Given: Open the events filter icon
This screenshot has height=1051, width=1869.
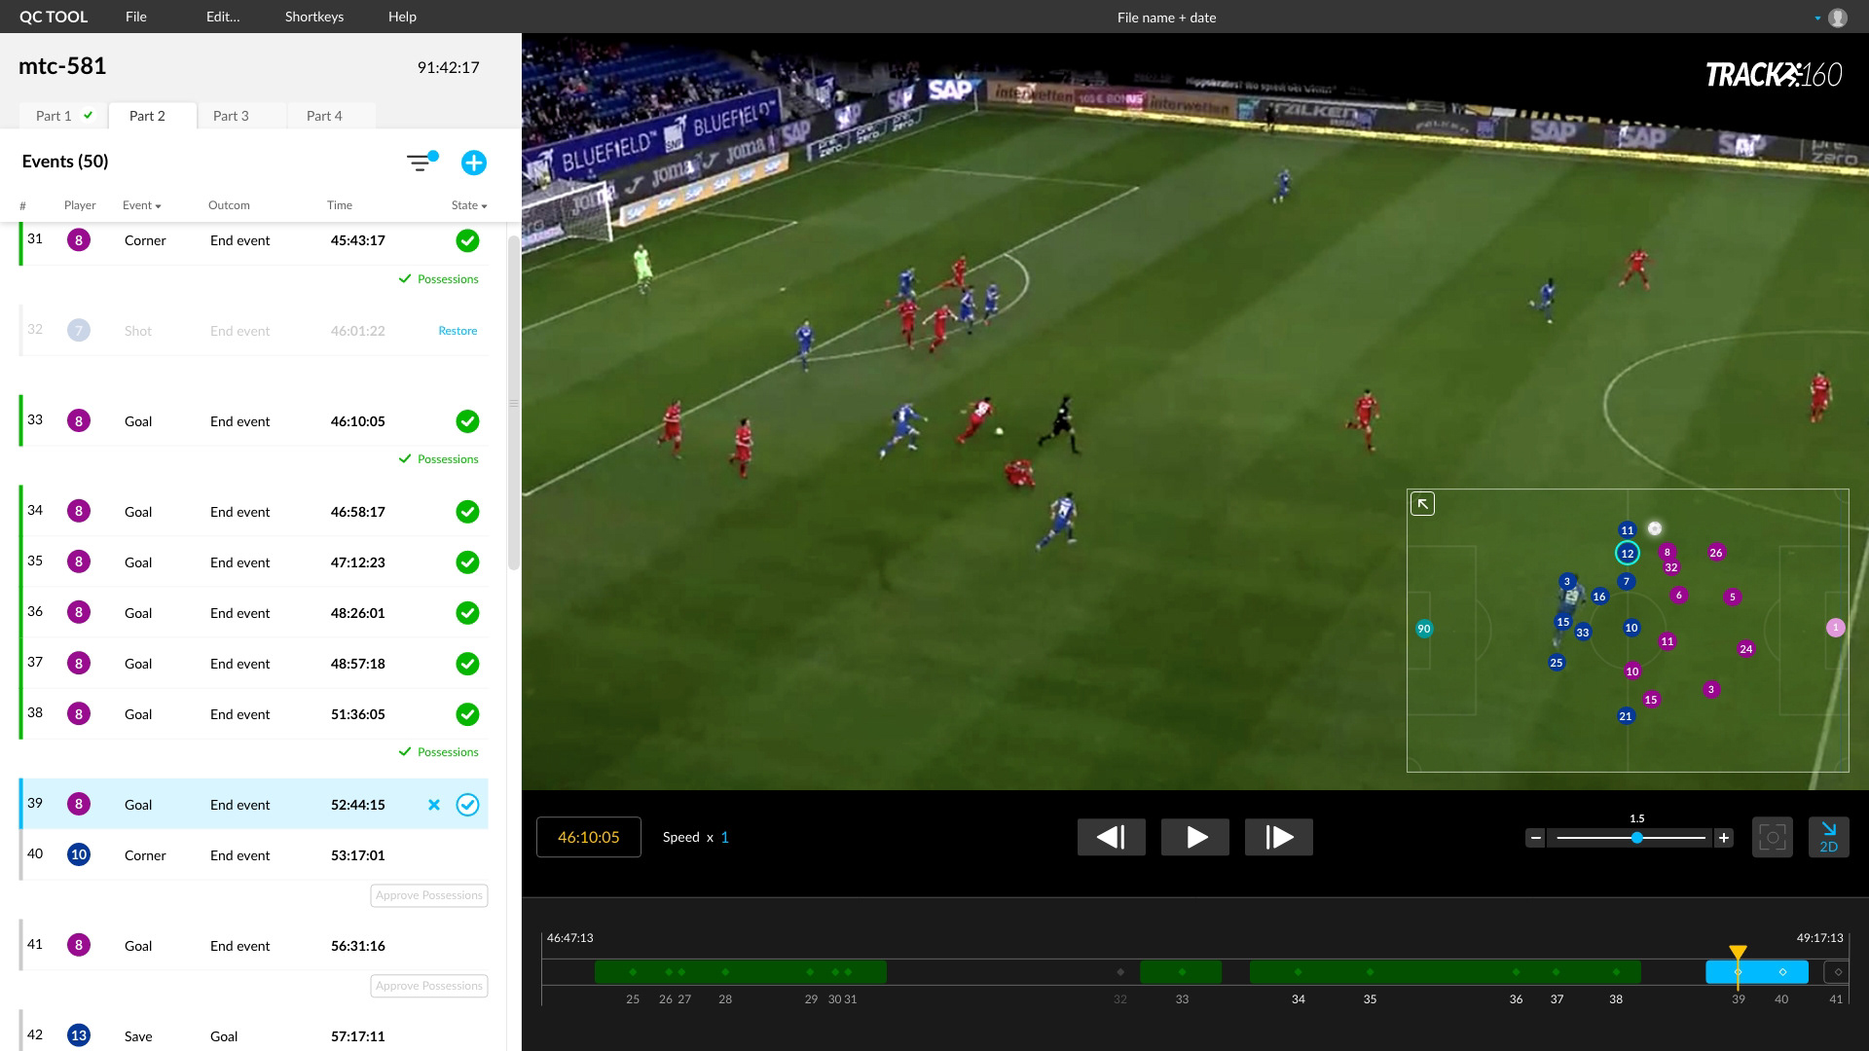Looking at the screenshot, I should 421,163.
